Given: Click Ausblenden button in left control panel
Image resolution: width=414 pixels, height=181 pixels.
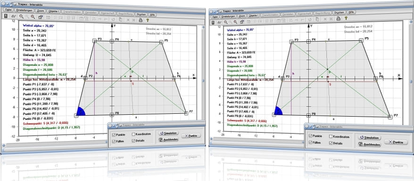Looking at the screenshot, I should (x=168, y=140).
